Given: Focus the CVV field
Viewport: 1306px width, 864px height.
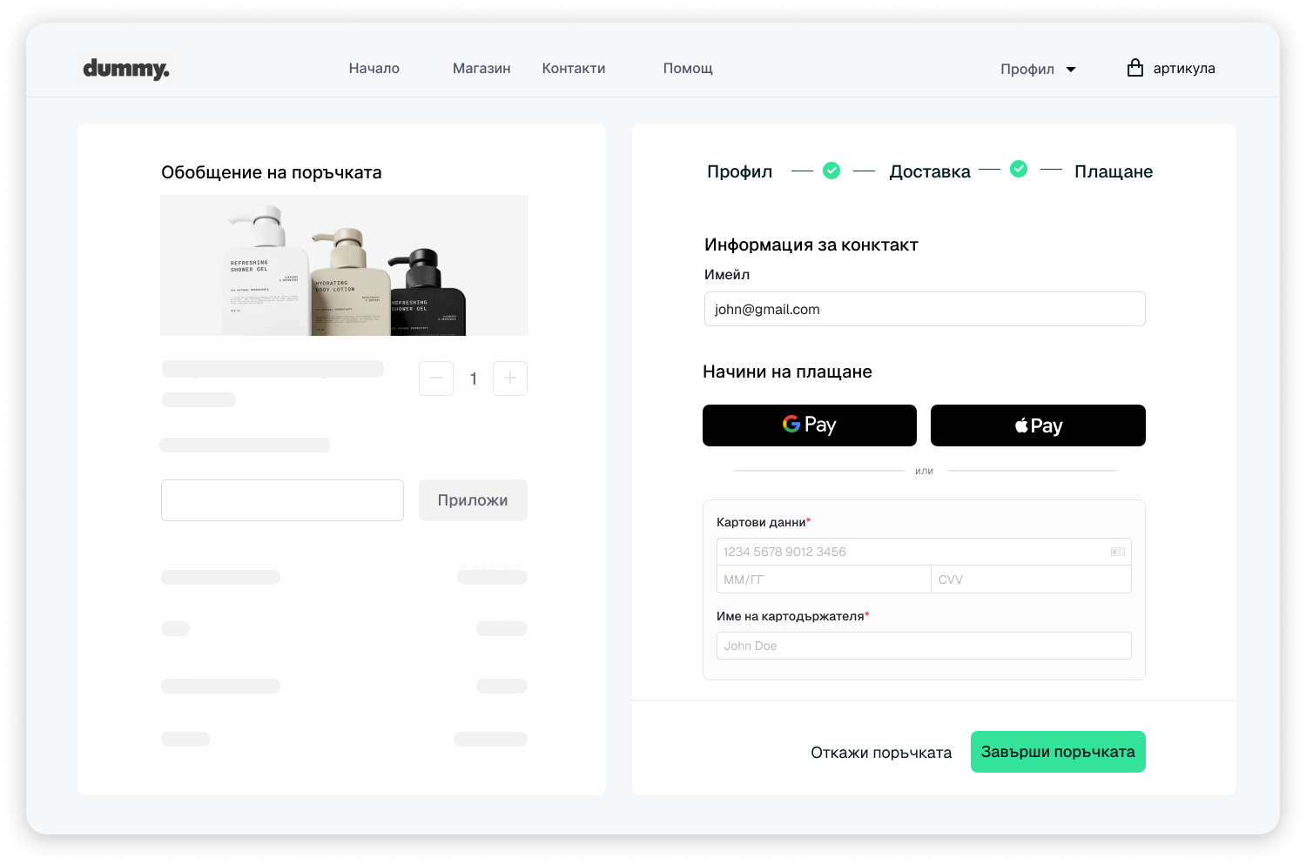Looking at the screenshot, I should click(x=1032, y=579).
